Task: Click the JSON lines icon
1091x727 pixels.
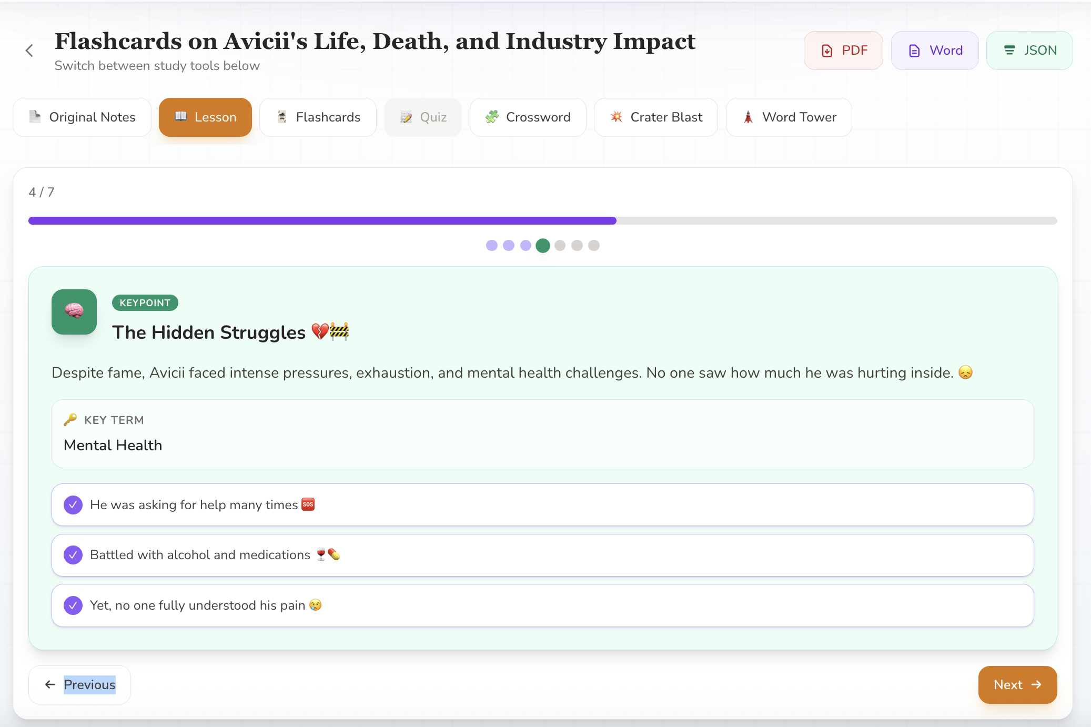Action: (x=1009, y=51)
